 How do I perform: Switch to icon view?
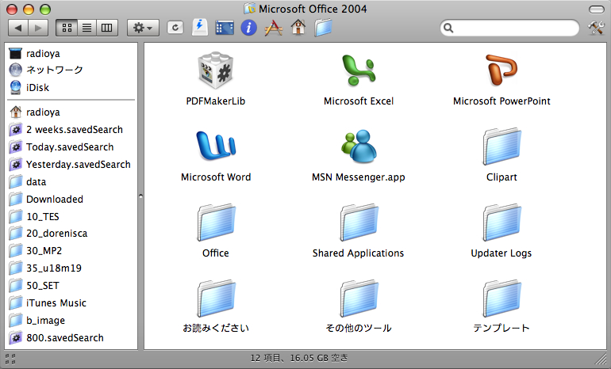point(67,28)
